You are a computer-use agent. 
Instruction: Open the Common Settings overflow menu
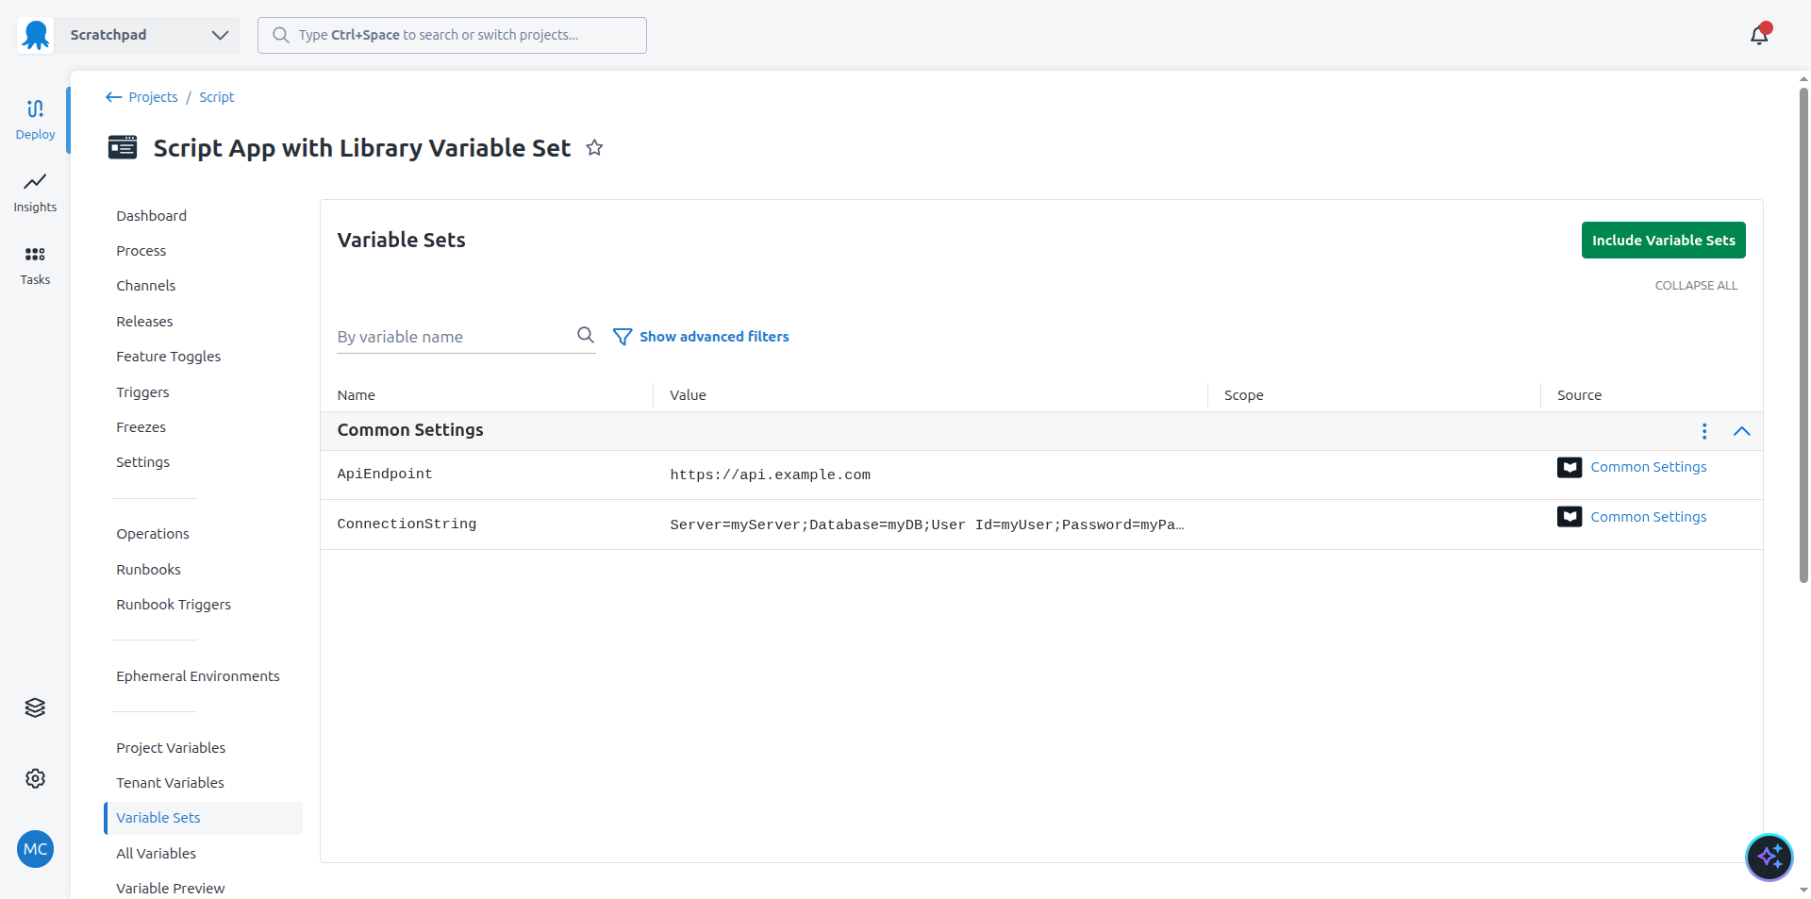(x=1703, y=431)
